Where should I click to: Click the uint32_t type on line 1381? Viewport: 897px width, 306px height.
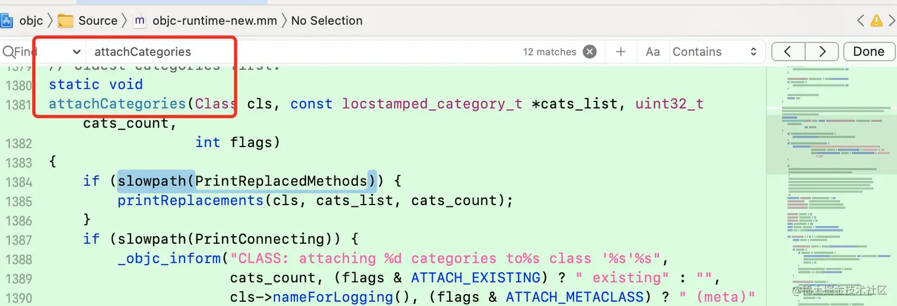pyautogui.click(x=669, y=104)
